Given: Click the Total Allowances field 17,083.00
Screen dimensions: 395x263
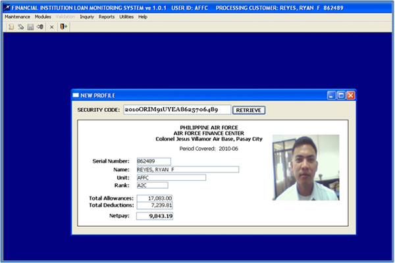Looking at the screenshot, I should [x=155, y=199].
